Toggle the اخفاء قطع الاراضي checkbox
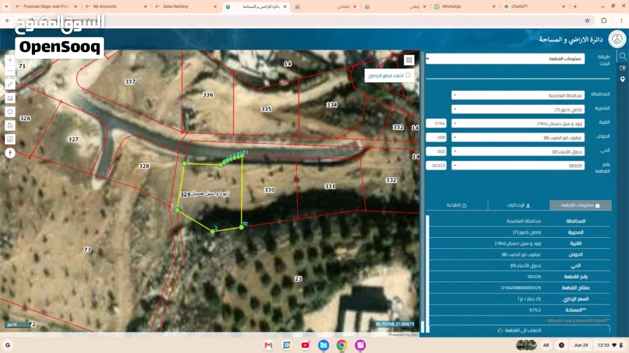The image size is (629, 353). point(408,75)
